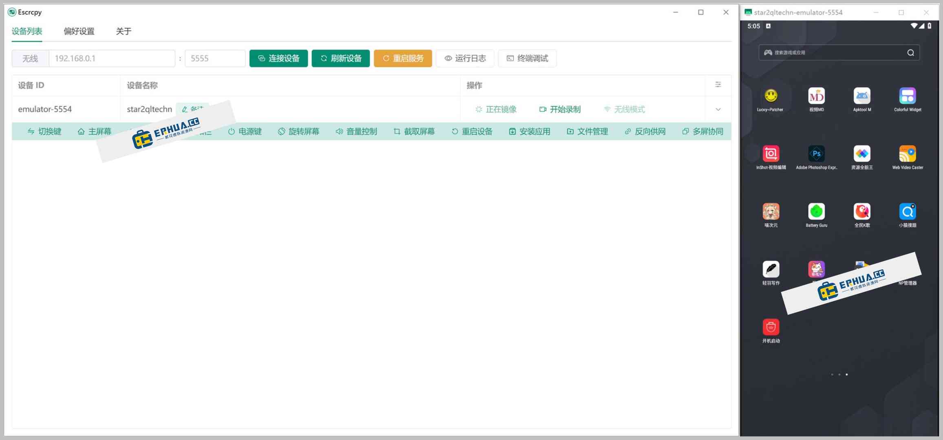Viewport: 943px width, 440px height.
Task: Click 安装应用 install control
Action: (530, 131)
